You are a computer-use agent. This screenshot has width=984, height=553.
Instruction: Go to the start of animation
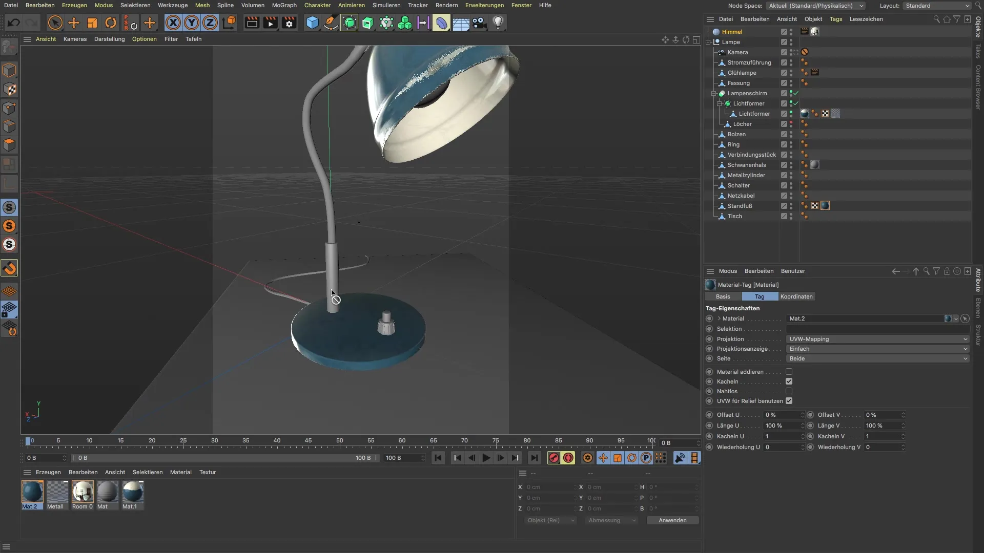pyautogui.click(x=438, y=458)
